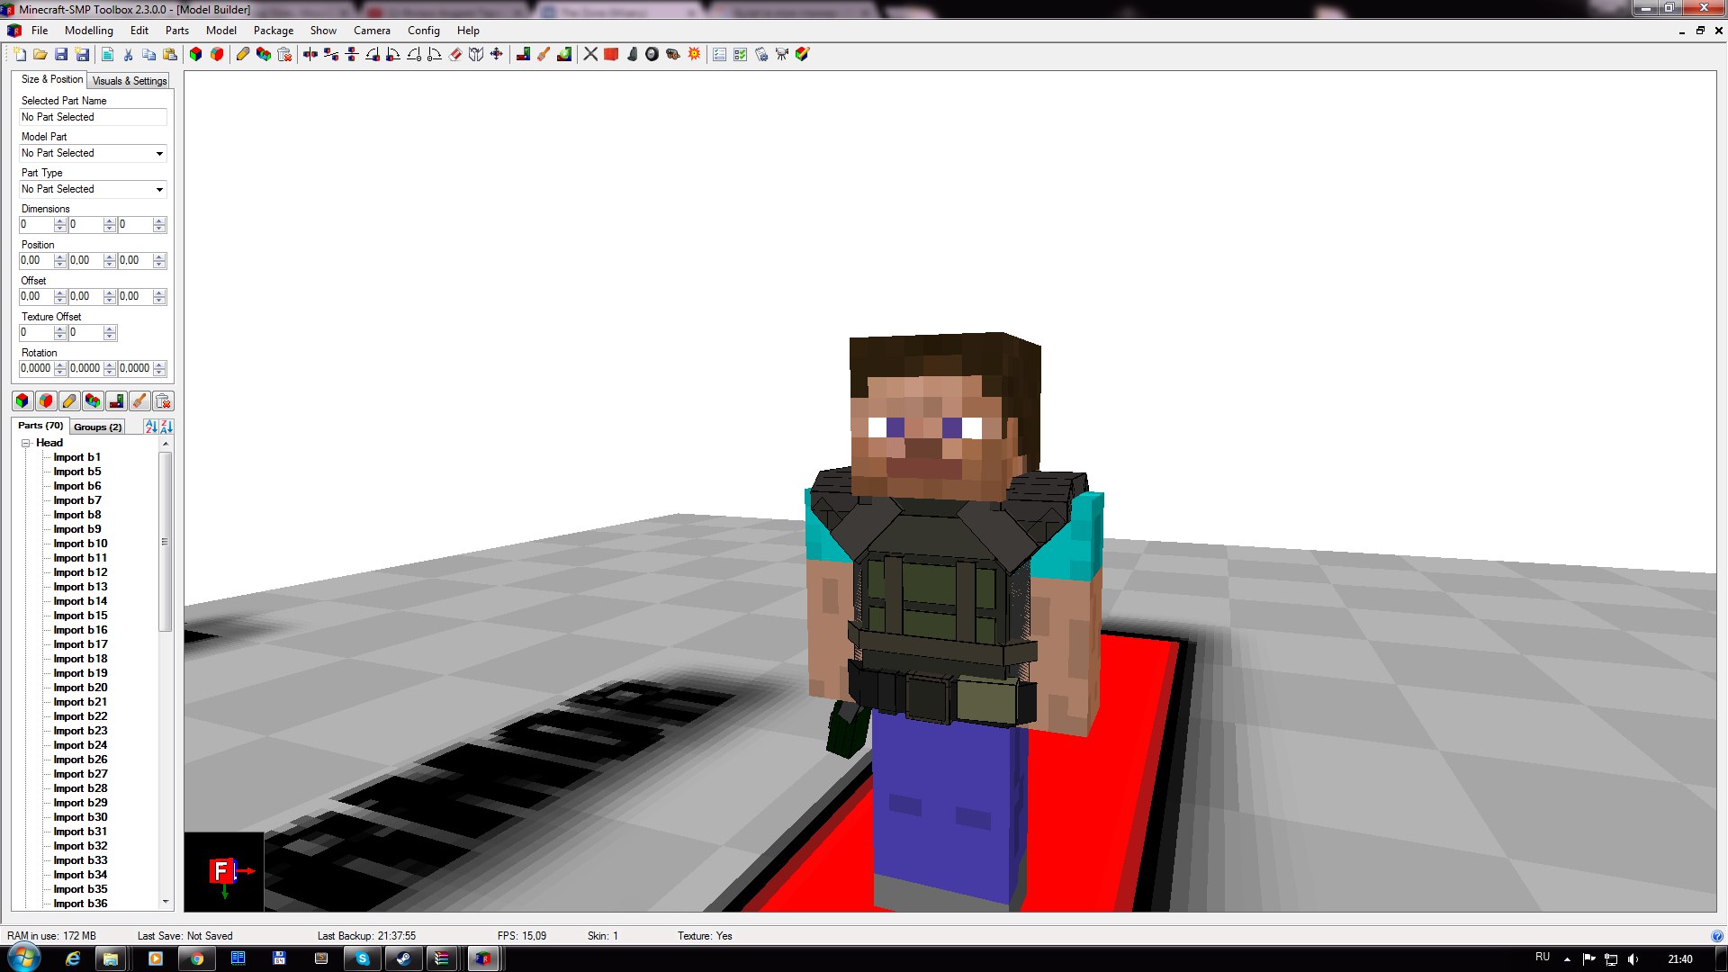
Task: Open Skype from the taskbar
Action: 363,958
